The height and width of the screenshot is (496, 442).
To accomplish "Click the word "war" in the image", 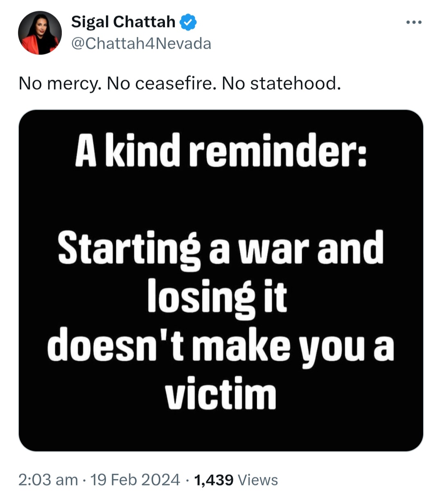I will [275, 249].
